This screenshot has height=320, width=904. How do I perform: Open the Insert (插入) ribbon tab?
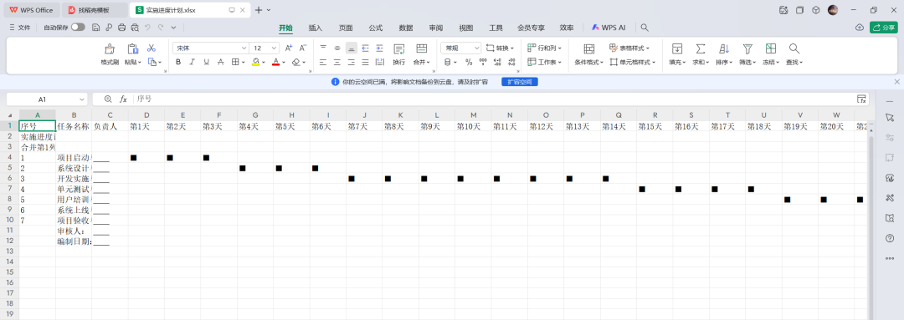(x=316, y=28)
